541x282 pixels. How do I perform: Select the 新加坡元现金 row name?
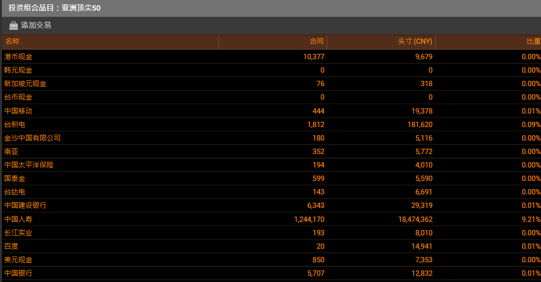click(25, 84)
